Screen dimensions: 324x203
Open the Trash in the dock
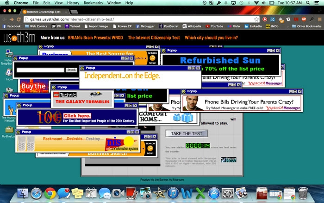303,193
